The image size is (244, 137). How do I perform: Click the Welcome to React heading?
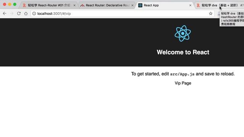pos(183,52)
